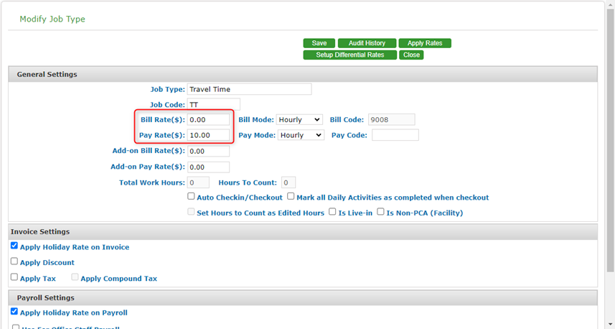615x329 pixels.
Task: Uncheck Apply Holiday Rate on Payroll
Action: [14, 312]
